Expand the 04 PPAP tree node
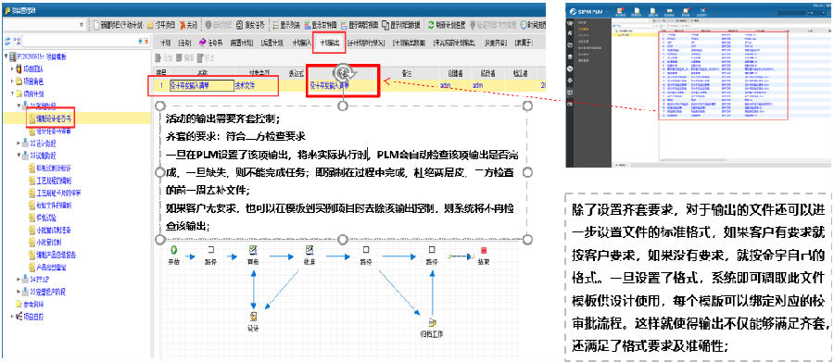This screenshot has height=362, width=834. [x=19, y=279]
